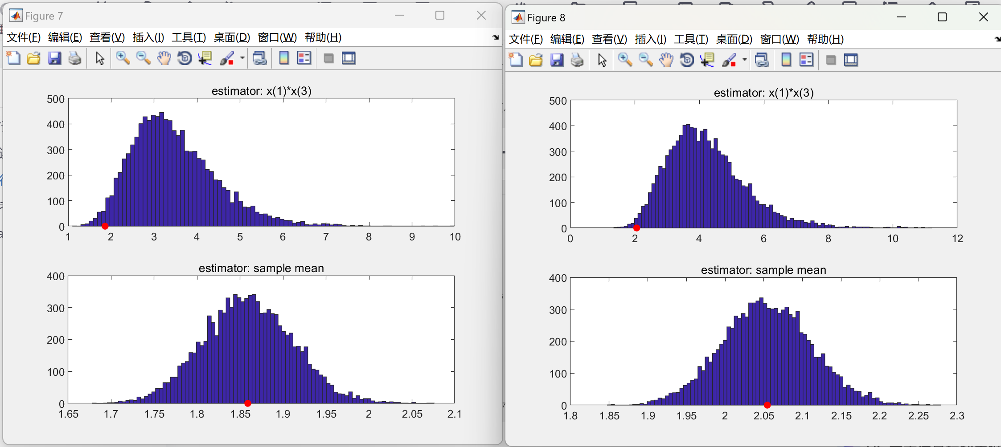Activate Zoom In tool in Figure 7

(x=123, y=58)
